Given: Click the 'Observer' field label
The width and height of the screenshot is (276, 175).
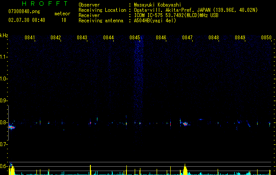Looking at the screenshot, I should tap(89, 5).
